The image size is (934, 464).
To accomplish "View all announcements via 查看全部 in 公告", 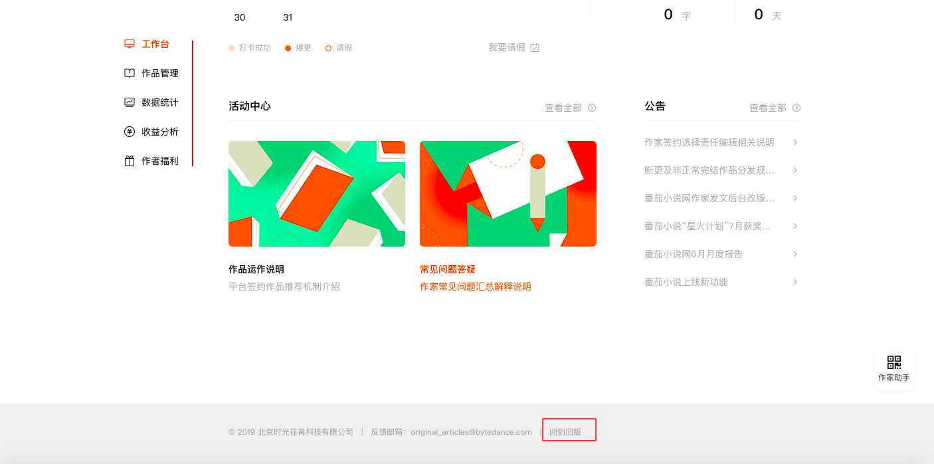I will point(768,108).
